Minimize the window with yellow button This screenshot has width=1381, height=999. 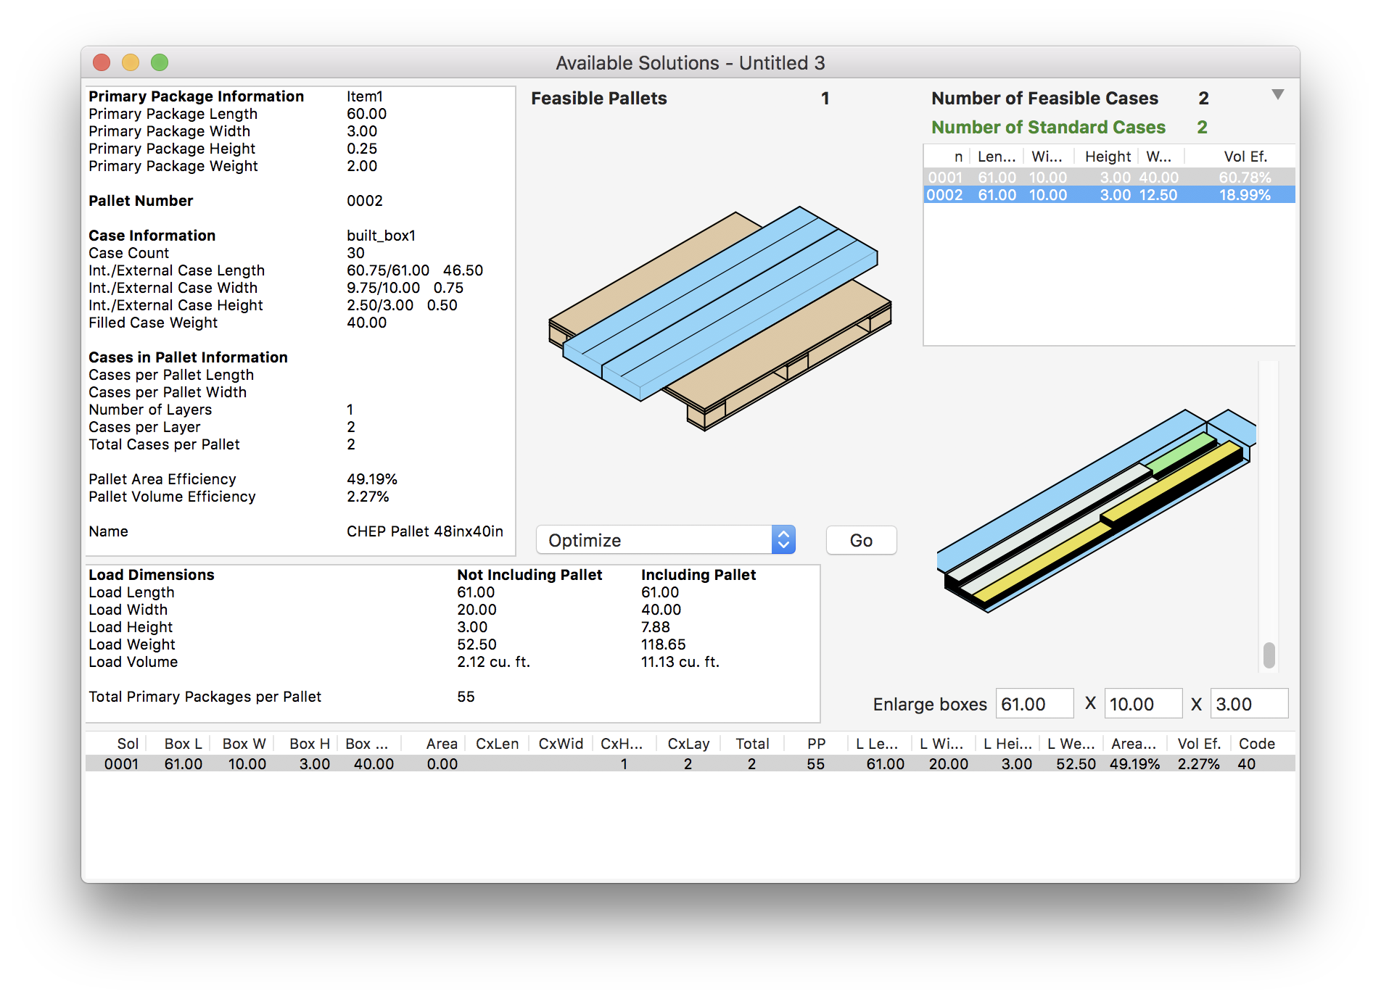[131, 62]
